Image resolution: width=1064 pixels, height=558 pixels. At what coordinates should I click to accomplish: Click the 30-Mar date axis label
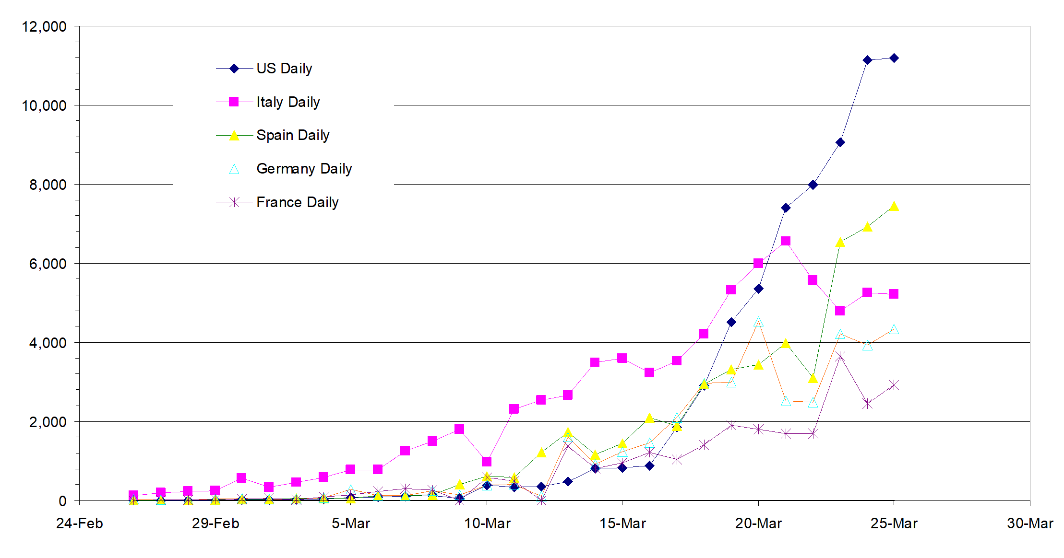[x=1030, y=523]
